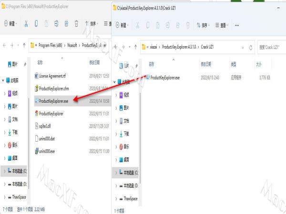Sort by Name column in left window

coord(40,63)
